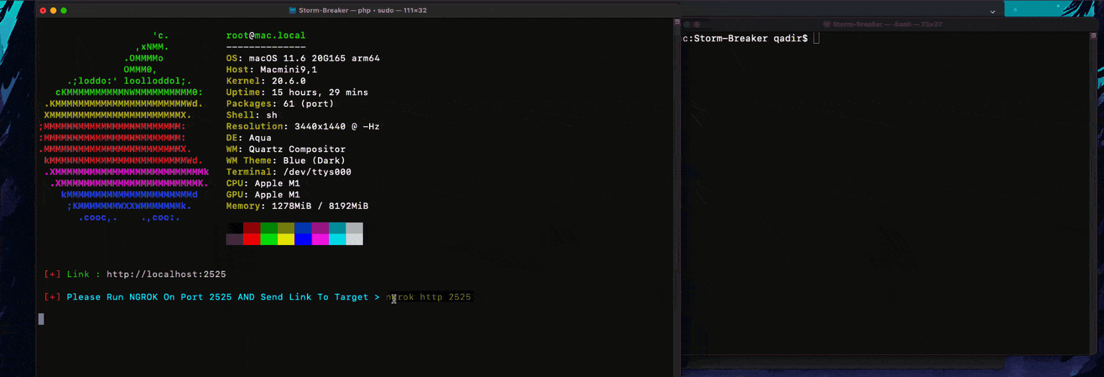Click the 'Packages: 61 (port)' line
The height and width of the screenshot is (377, 1104).
(x=280, y=104)
